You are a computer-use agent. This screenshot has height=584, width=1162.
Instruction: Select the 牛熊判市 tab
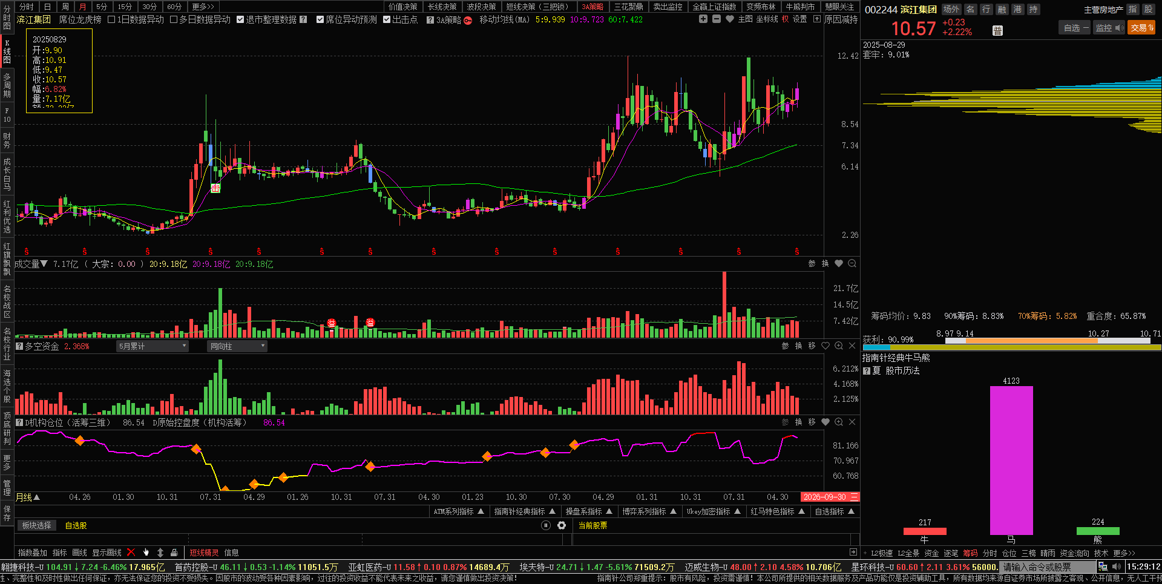point(800,7)
